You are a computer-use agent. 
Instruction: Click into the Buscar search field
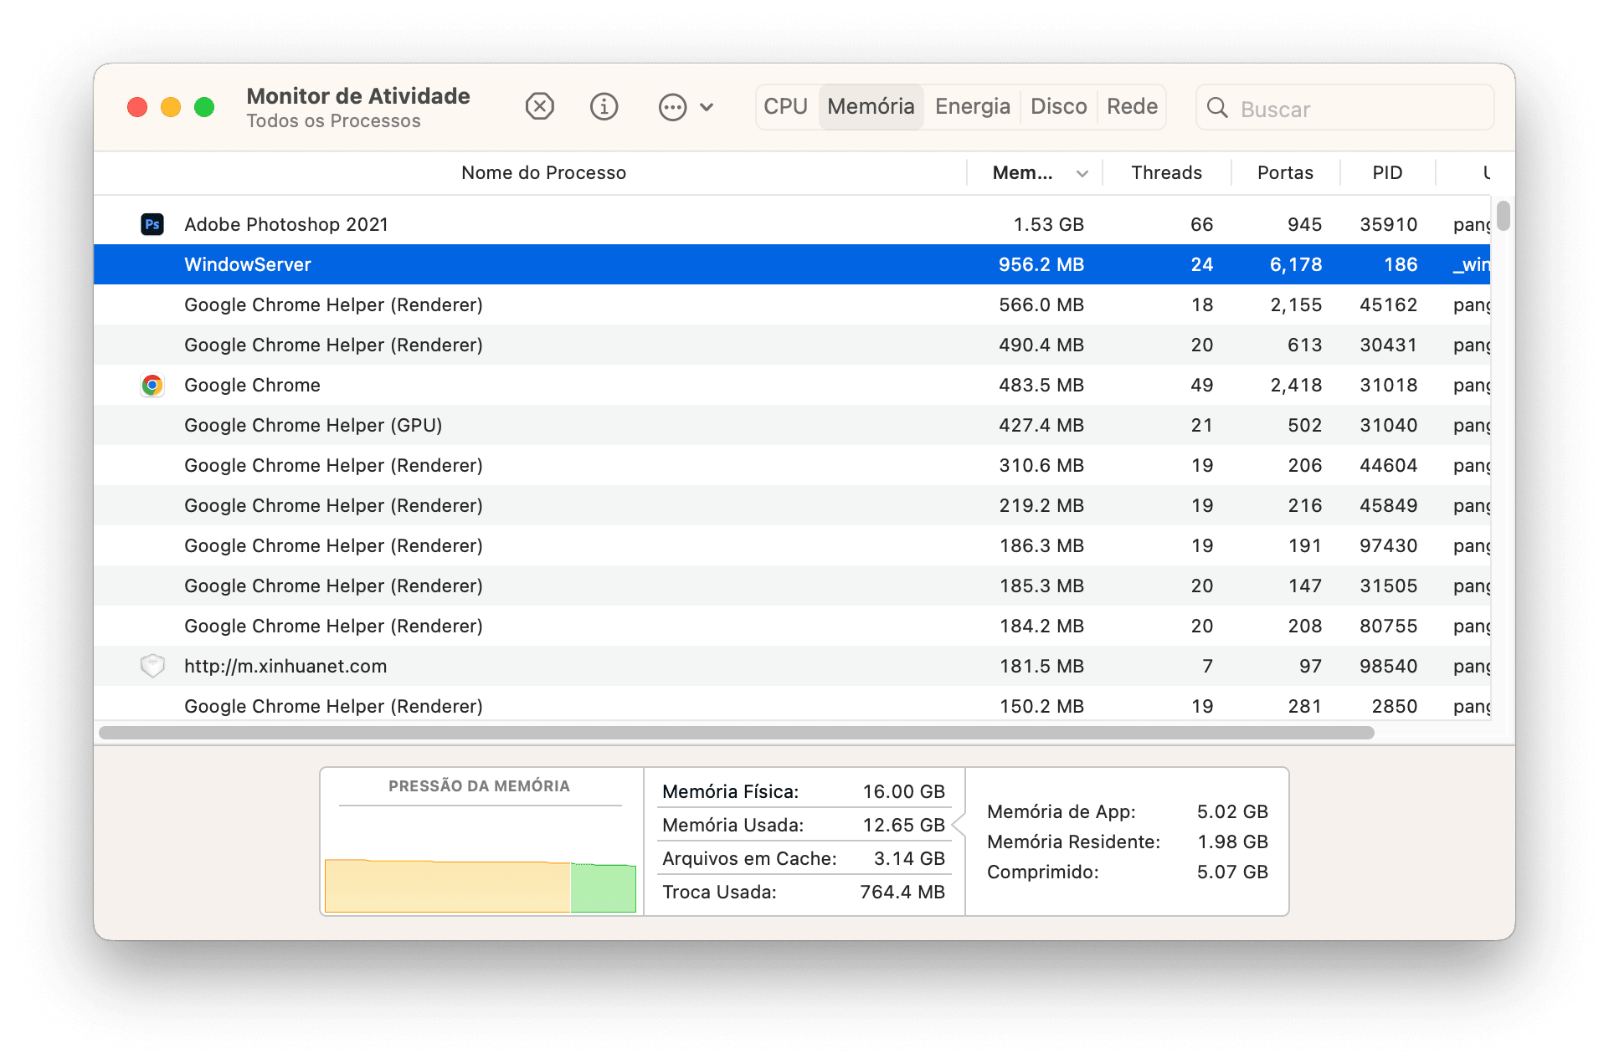click(x=1344, y=108)
